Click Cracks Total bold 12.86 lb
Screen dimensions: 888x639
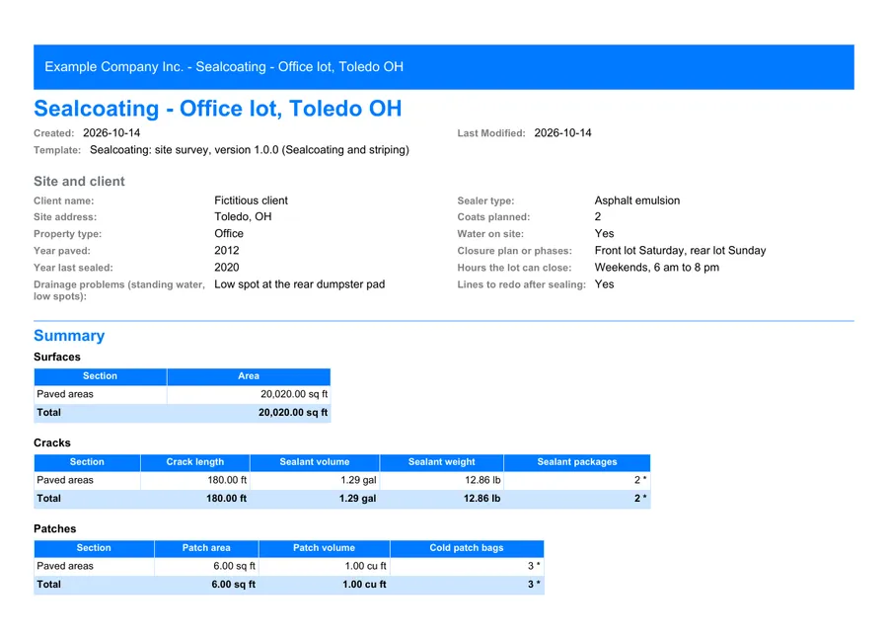coord(481,499)
